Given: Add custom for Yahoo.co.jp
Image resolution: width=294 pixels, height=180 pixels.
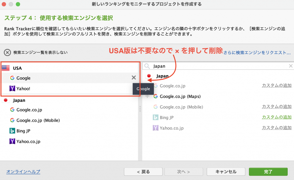Looking at the screenshot, I should coord(277,128).
